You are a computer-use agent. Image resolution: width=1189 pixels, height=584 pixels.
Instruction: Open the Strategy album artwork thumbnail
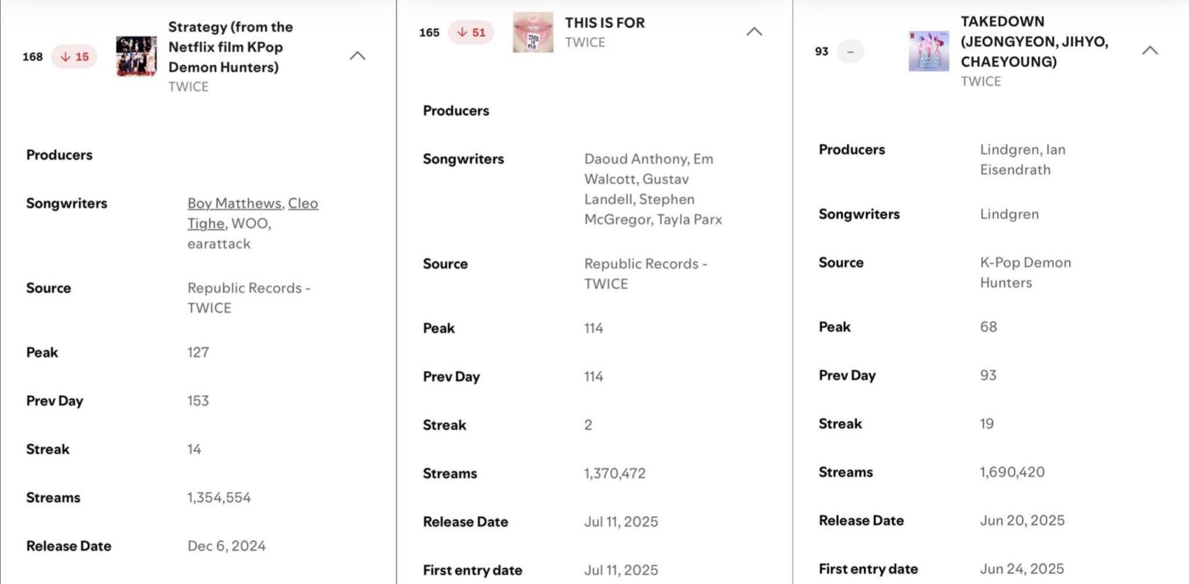coord(135,56)
